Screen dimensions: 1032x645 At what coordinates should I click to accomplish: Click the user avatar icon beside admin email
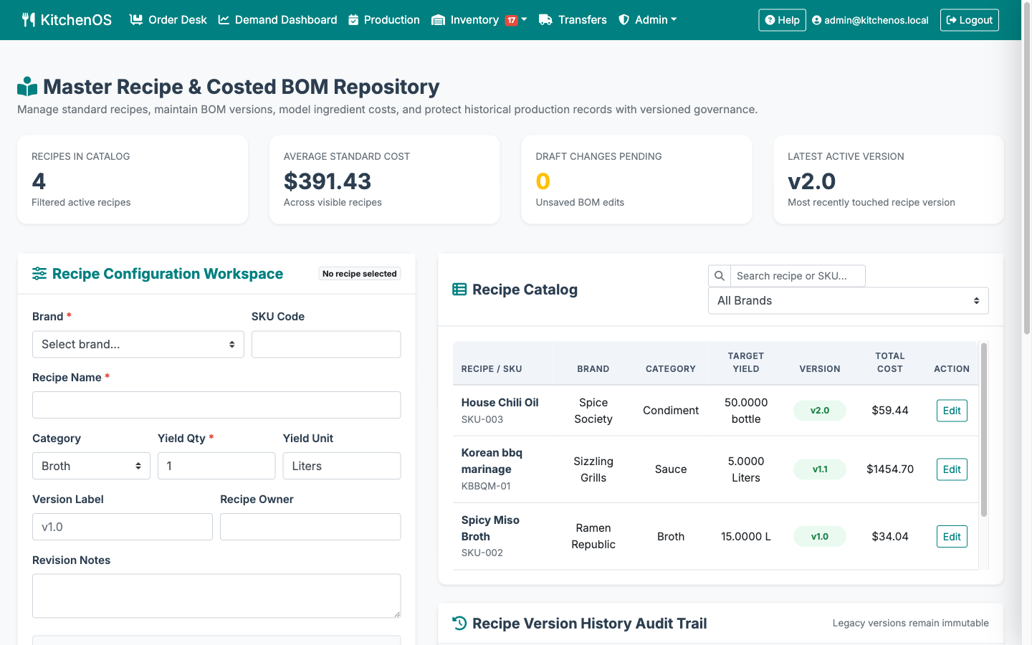(816, 20)
